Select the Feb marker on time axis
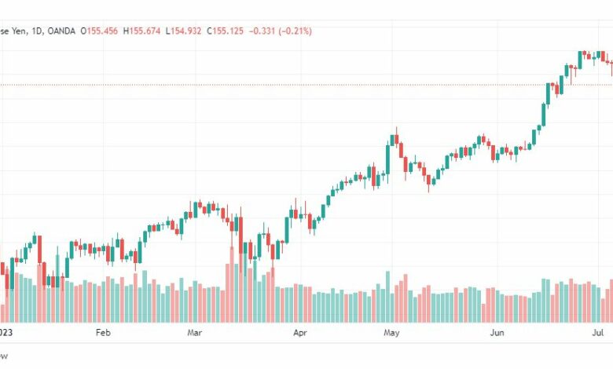613x369 pixels. click(x=103, y=333)
